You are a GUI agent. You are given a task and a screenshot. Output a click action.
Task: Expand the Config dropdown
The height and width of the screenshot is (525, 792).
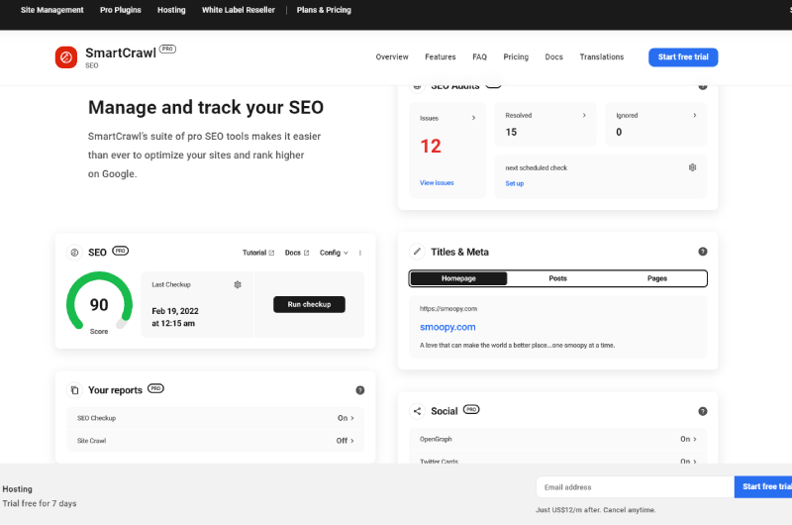(334, 253)
